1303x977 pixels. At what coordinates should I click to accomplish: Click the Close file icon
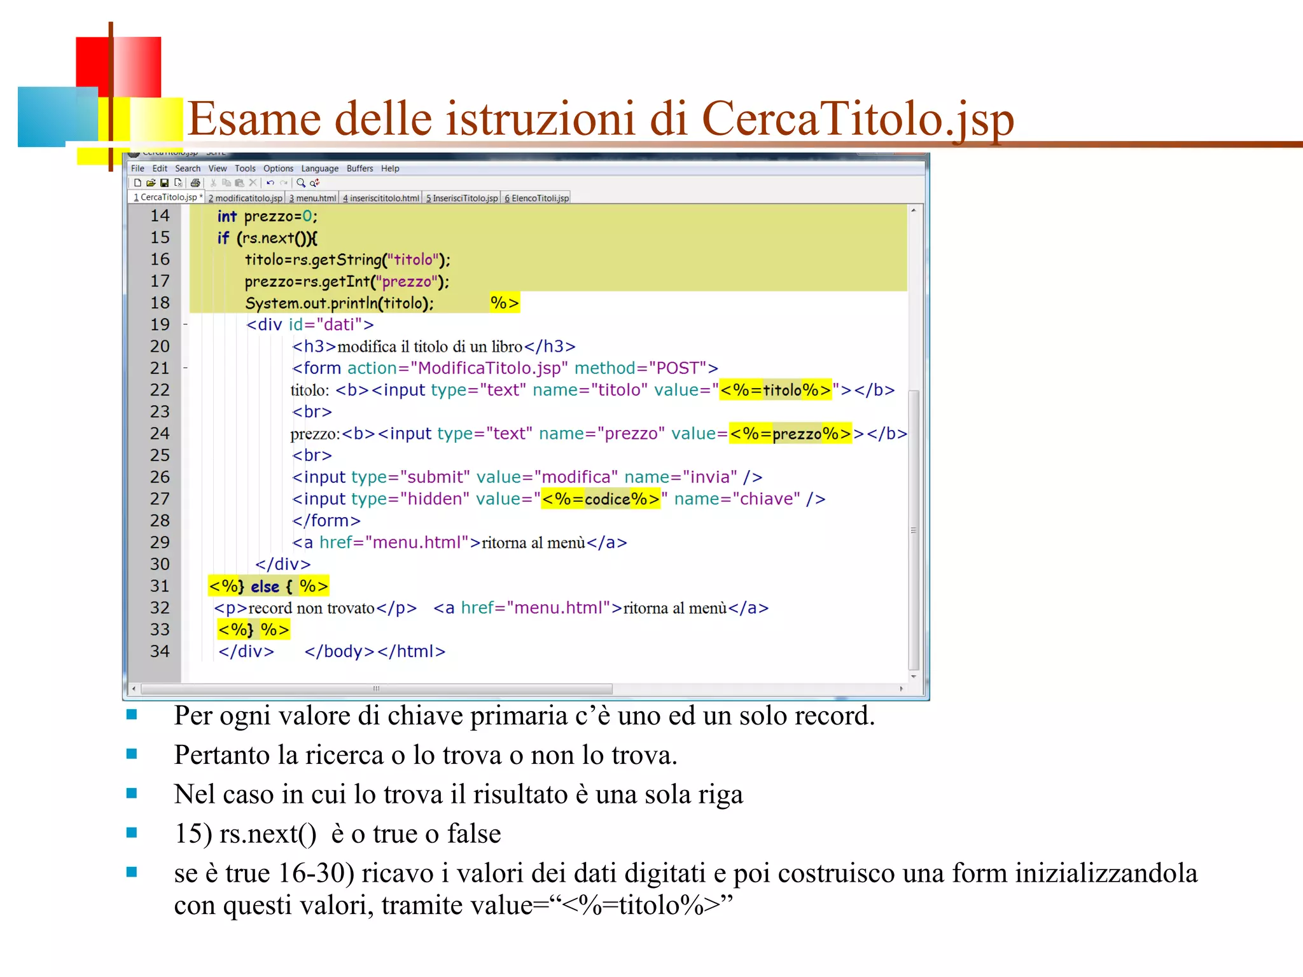[x=178, y=183]
